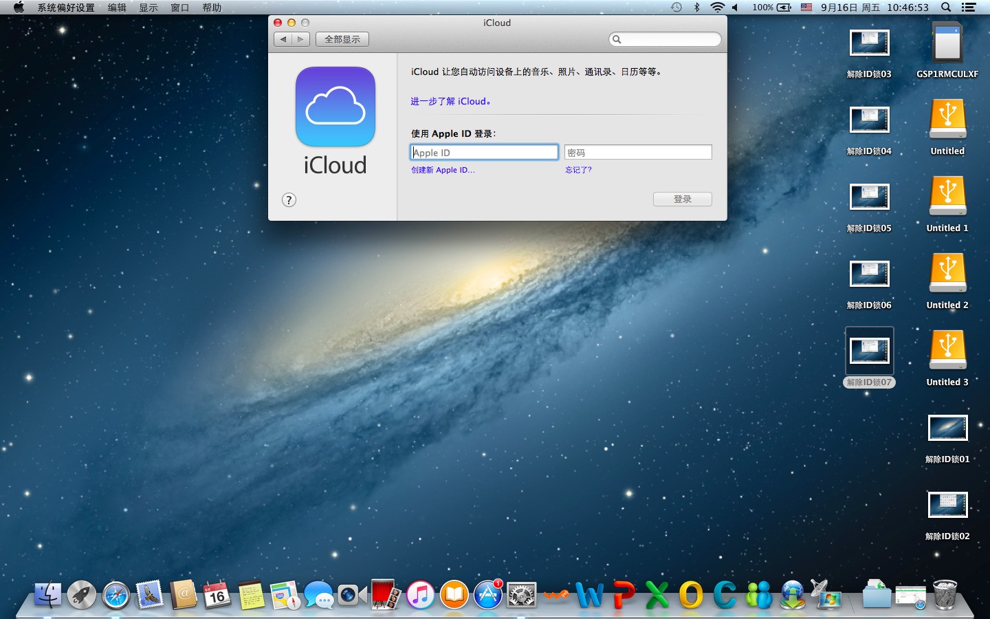The height and width of the screenshot is (619, 990).
Task: Open the 帮助 menu
Action: pos(212,8)
